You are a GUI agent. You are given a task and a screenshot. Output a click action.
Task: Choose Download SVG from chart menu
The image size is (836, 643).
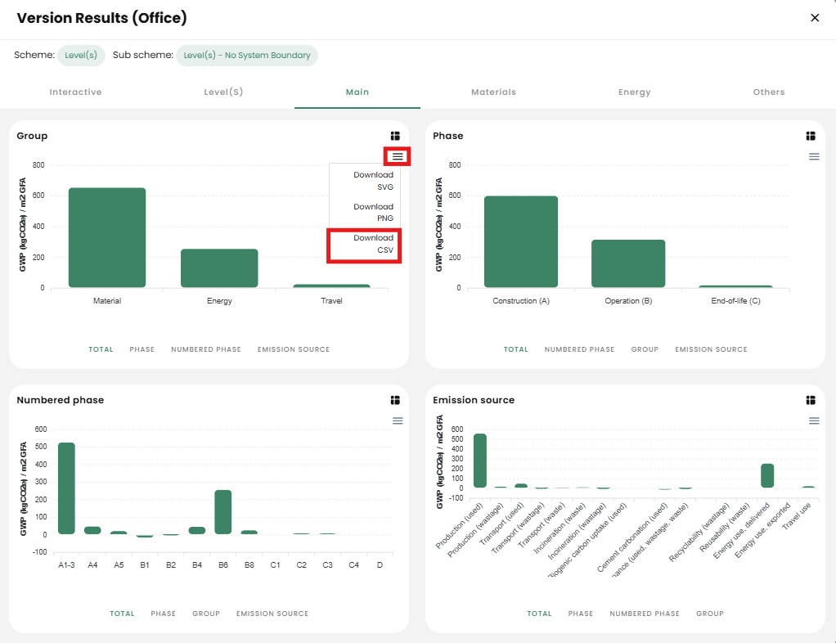[x=373, y=181]
